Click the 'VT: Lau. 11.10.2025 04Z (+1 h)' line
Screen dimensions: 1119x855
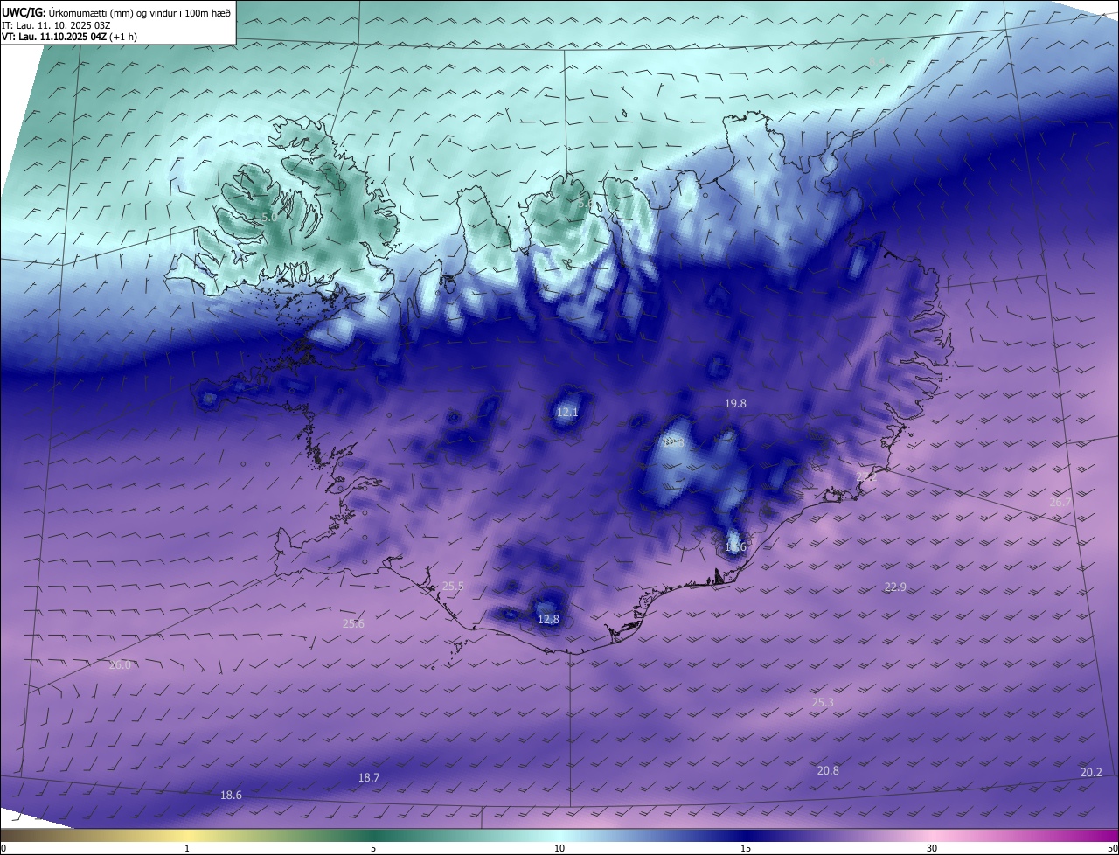click(69, 37)
